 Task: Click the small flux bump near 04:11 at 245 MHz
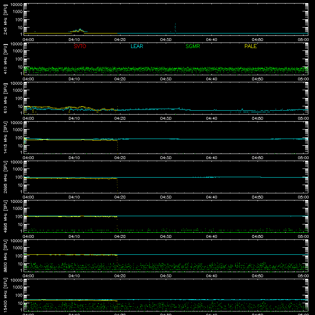[x=78, y=31]
